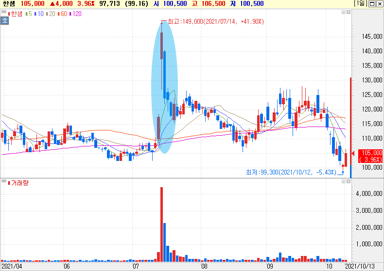Click the header 3.96% change rate

[x=86, y=4]
